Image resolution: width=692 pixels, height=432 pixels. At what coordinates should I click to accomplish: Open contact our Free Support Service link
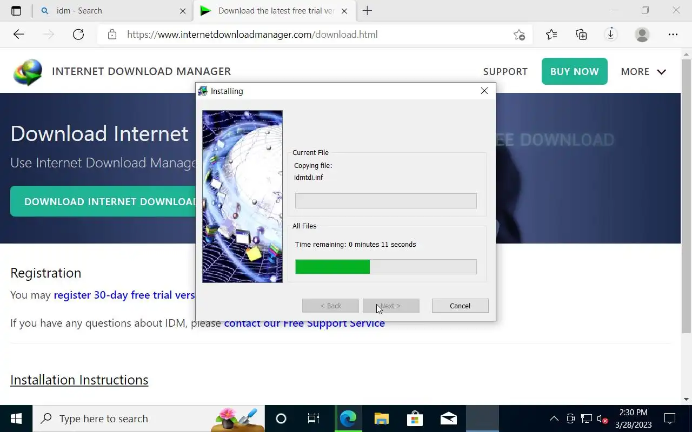click(x=304, y=323)
